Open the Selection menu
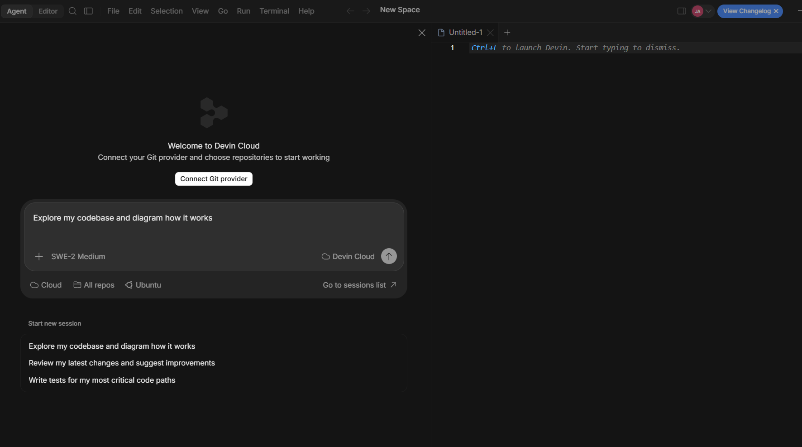 tap(167, 11)
